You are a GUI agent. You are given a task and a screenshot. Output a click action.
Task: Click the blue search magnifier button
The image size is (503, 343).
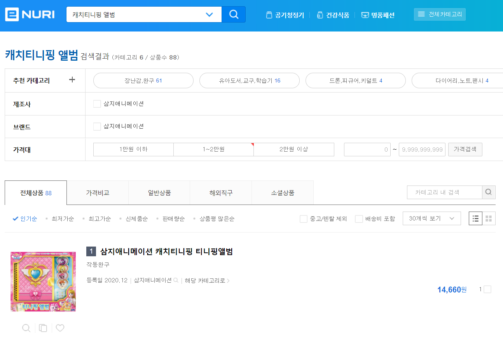[x=234, y=14]
